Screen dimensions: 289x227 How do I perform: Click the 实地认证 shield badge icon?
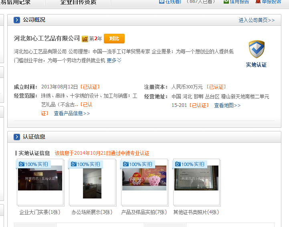click(256, 49)
